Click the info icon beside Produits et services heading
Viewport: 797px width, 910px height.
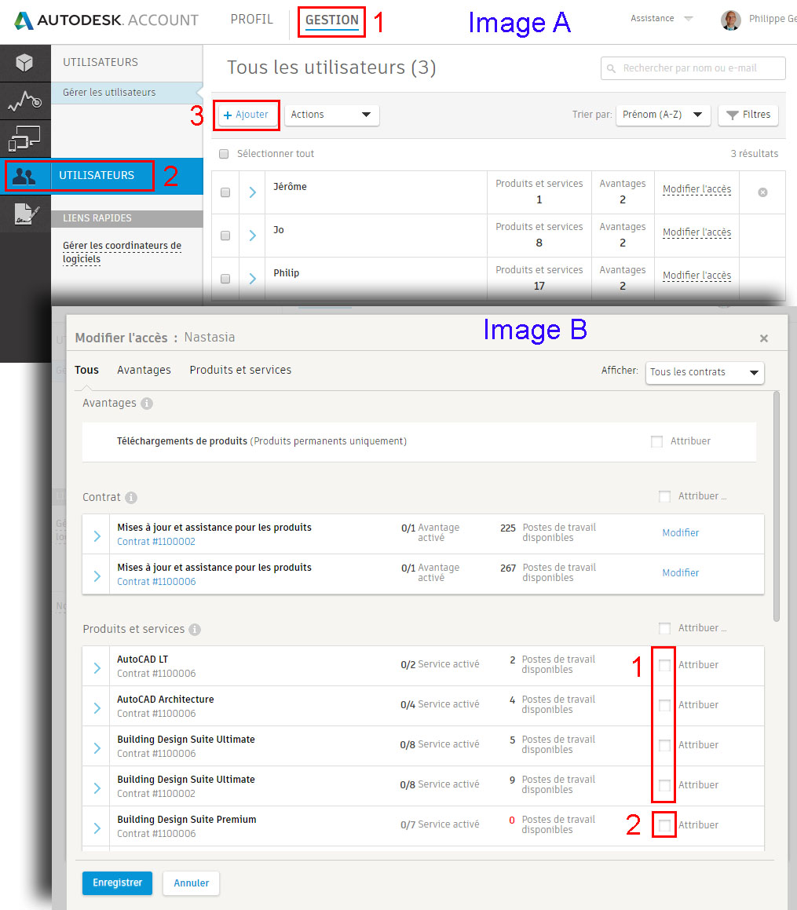195,629
